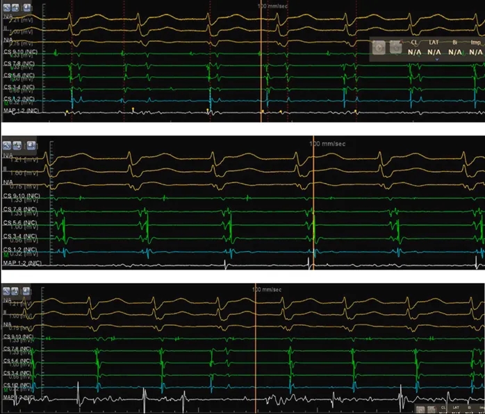The image size is (485, 414).
Task: Click the middle toolbar icon in the top tracing panel
Action: (17, 10)
